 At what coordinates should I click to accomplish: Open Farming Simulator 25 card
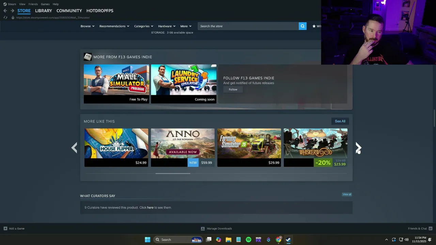click(x=249, y=147)
